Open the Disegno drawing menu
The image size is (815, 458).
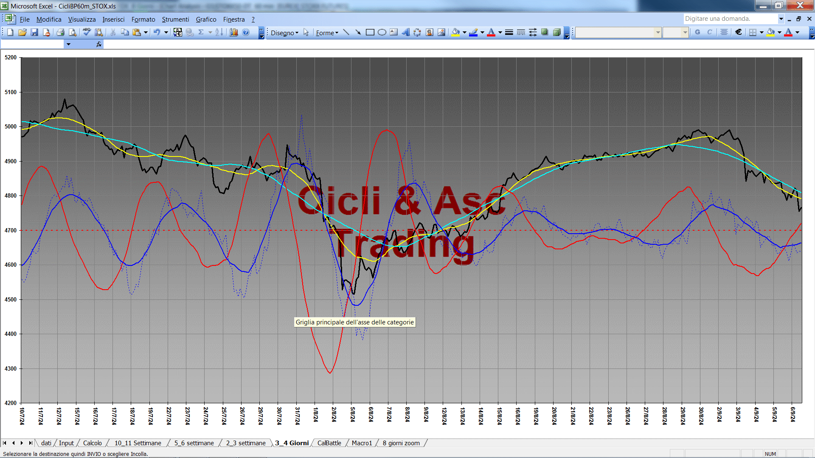coord(284,33)
